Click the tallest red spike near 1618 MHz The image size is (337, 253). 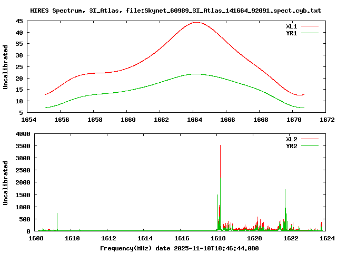(220, 146)
